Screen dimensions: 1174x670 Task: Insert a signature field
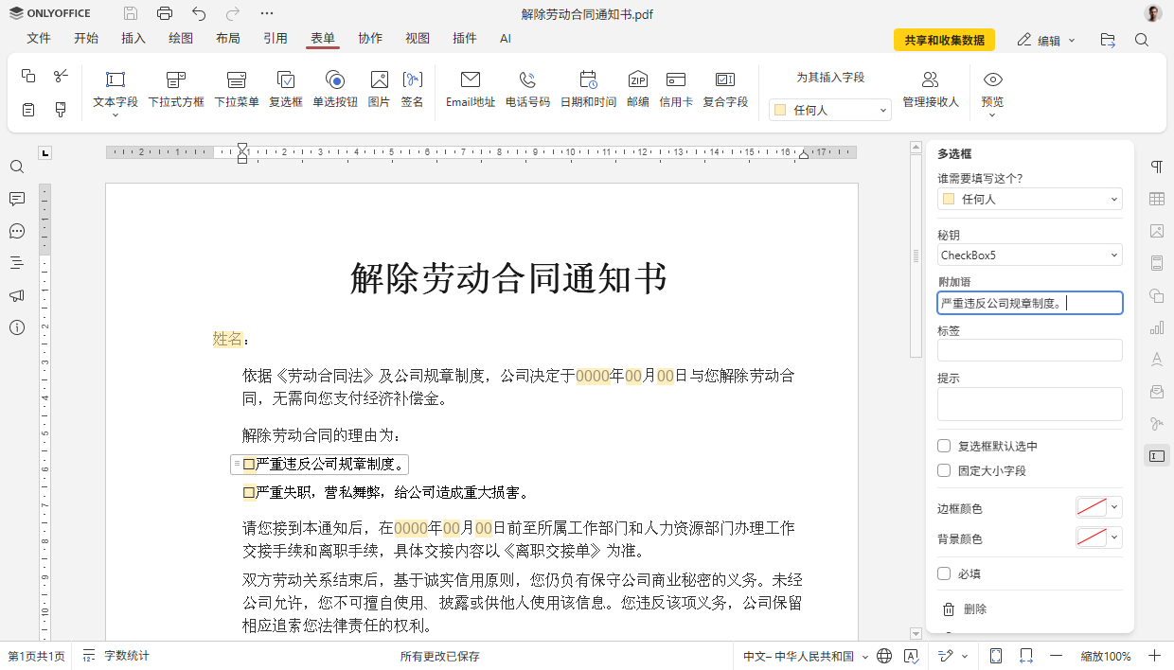(413, 85)
